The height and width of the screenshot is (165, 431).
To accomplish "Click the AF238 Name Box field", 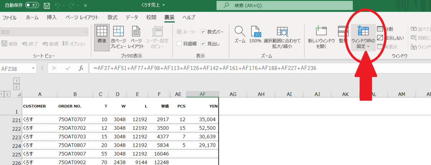I will [x=15, y=68].
